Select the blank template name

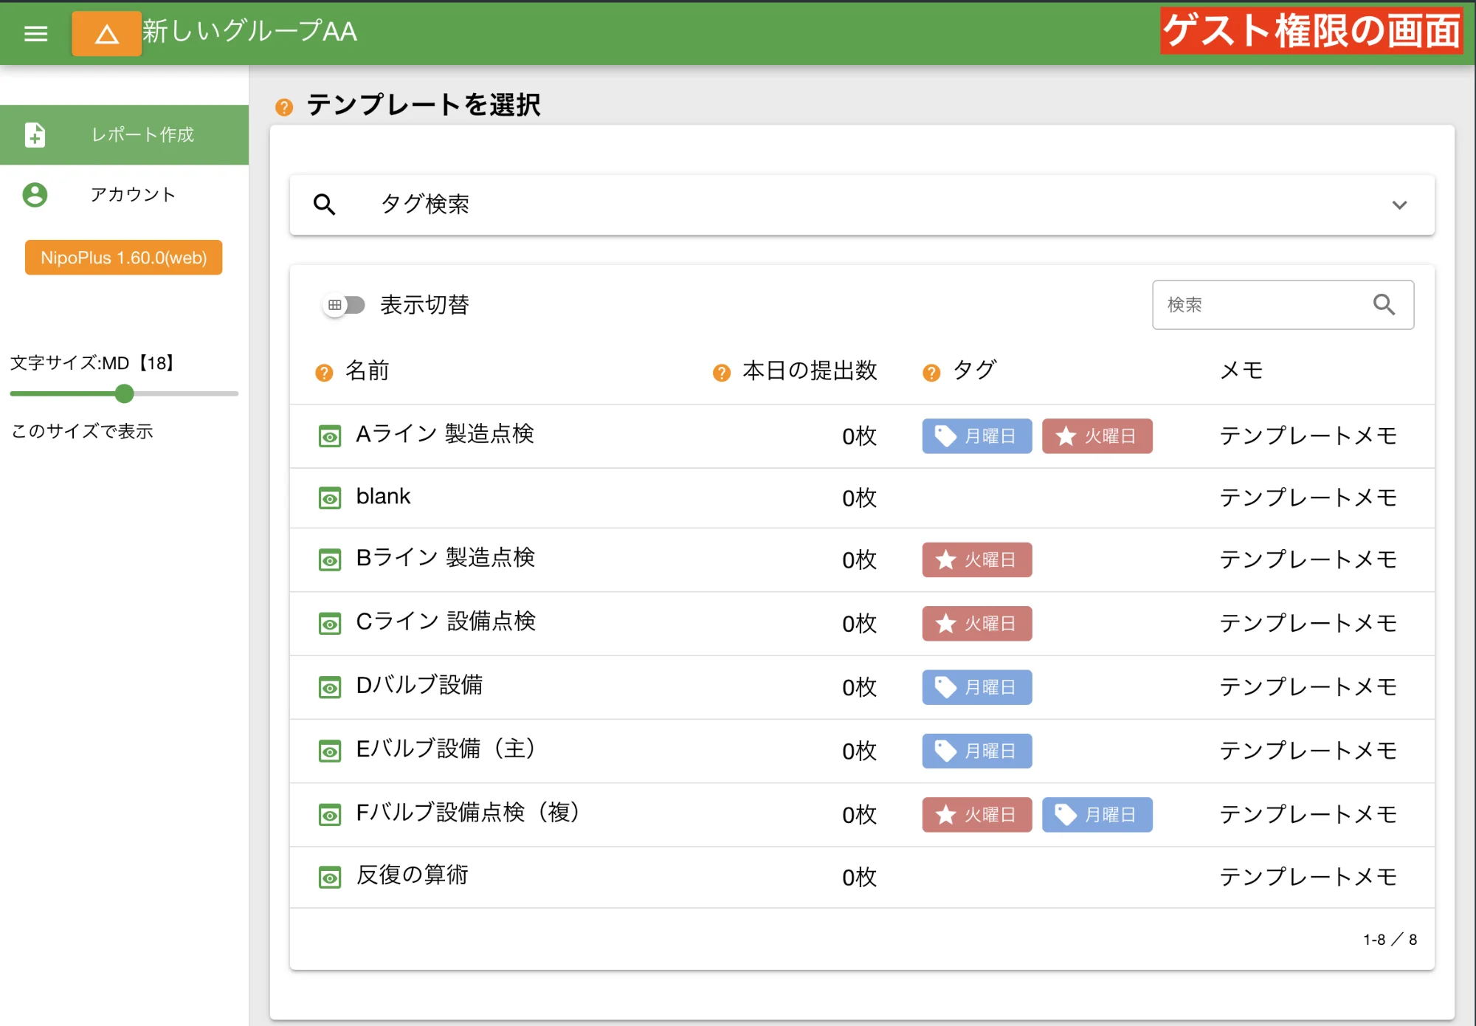[383, 496]
